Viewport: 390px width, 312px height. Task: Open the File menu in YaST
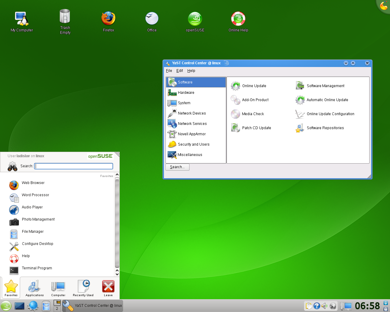coord(169,71)
